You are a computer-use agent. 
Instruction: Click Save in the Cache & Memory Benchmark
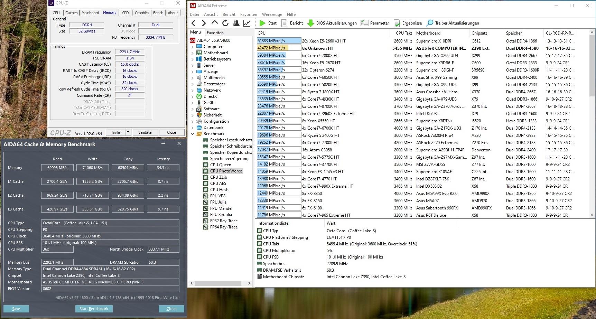[x=16, y=309]
